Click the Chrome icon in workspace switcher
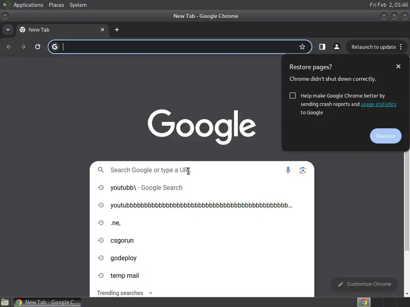410x307 pixels. 364,302
